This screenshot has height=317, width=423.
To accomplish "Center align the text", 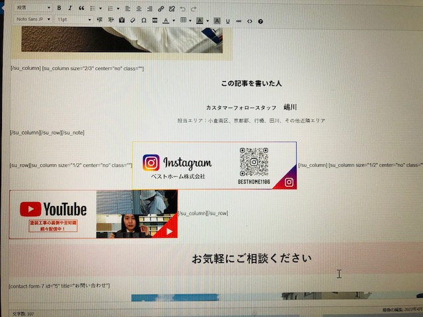I will (139, 9).
